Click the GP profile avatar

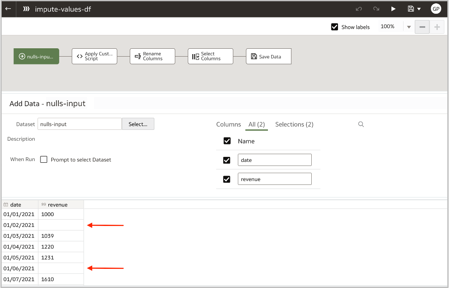point(436,8)
